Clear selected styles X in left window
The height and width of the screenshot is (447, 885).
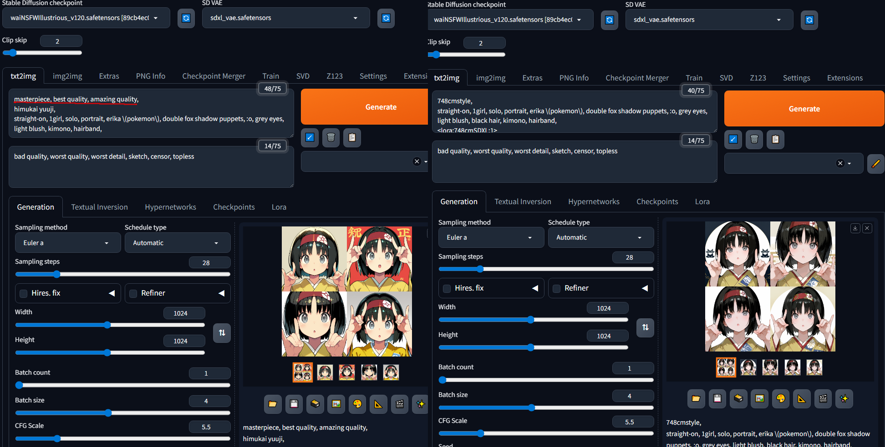click(417, 161)
